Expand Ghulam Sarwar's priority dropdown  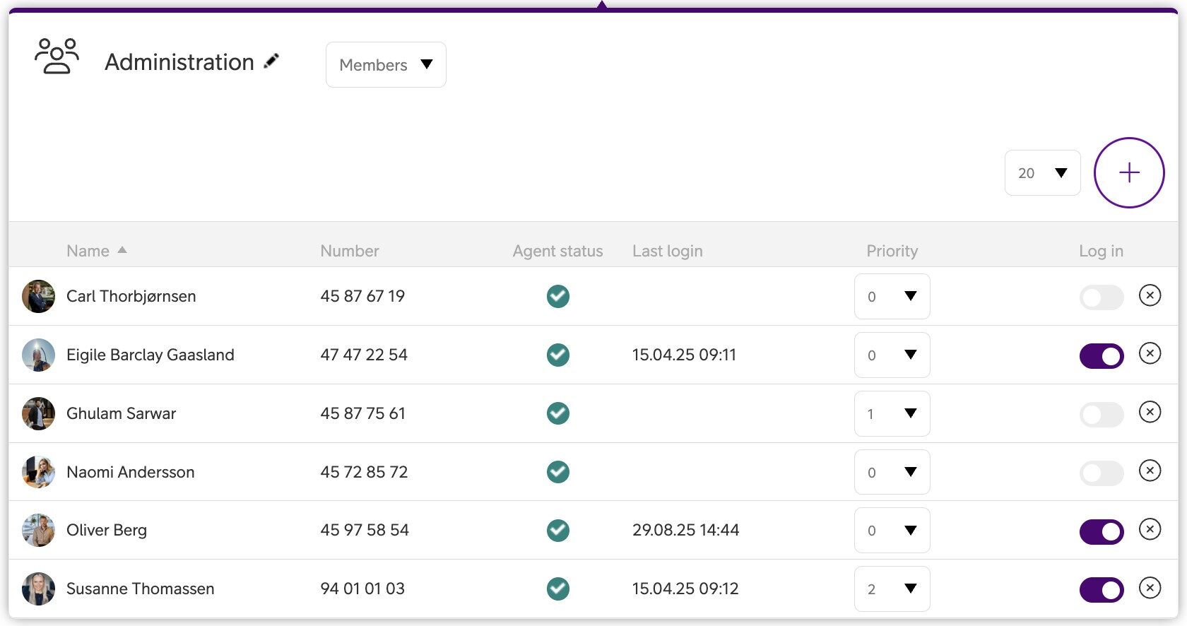pos(892,414)
